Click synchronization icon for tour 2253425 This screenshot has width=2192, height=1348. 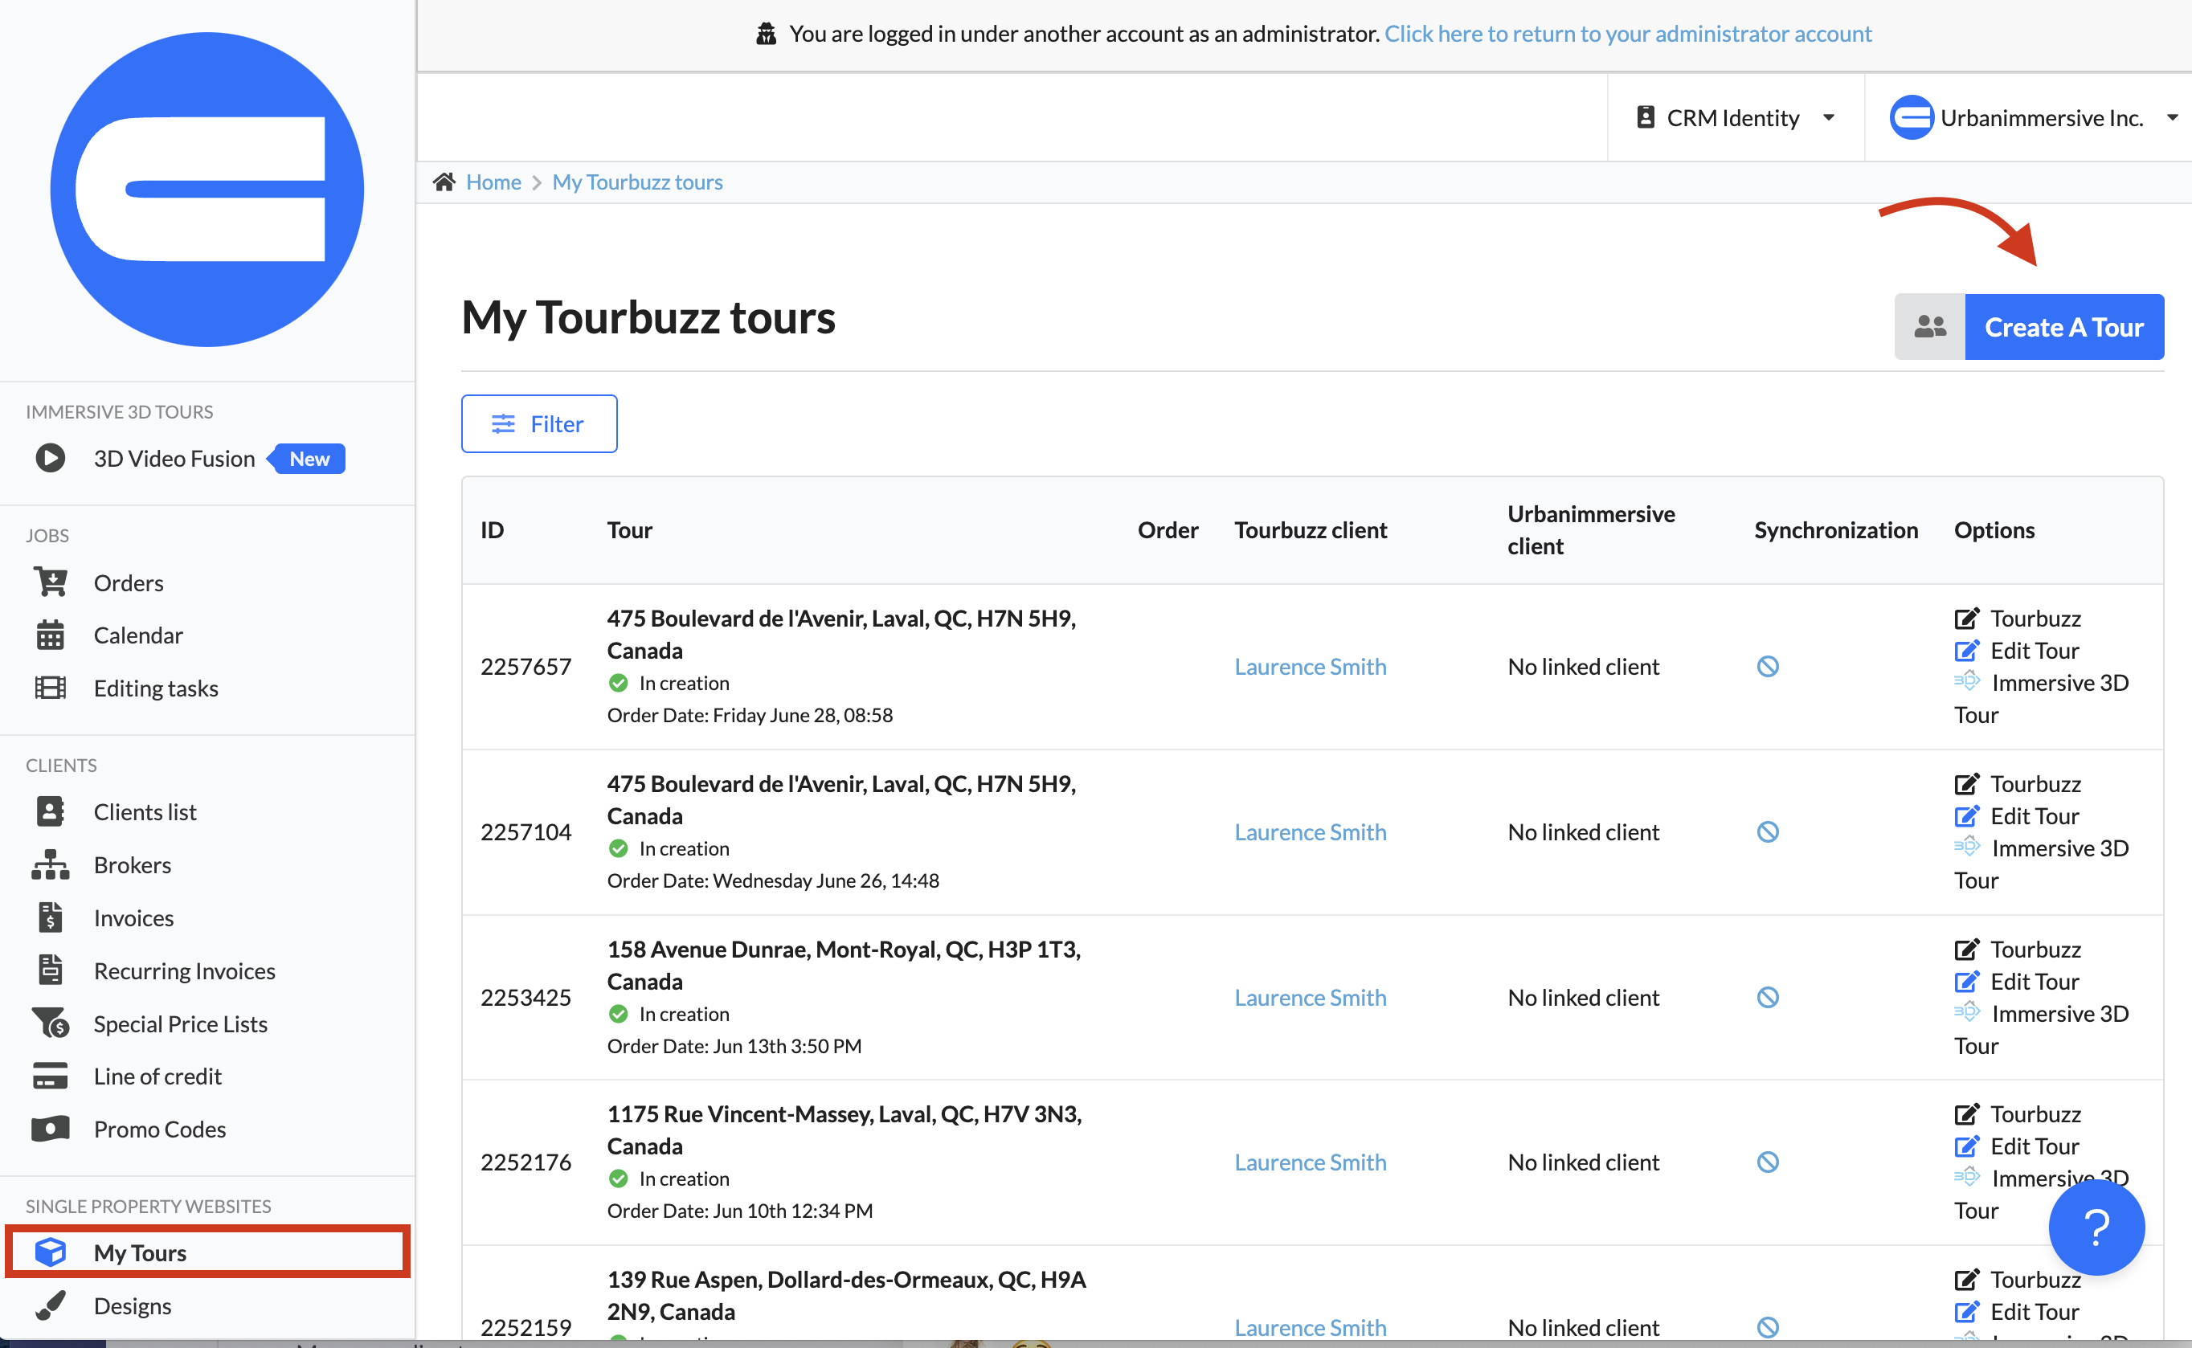1768,997
